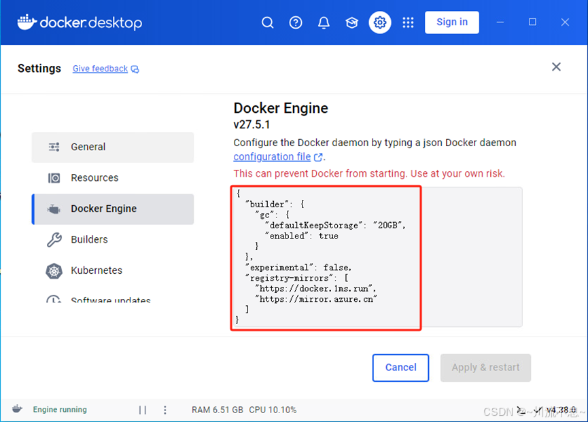
Task: Open the three-dot engine options menu
Action: point(165,410)
